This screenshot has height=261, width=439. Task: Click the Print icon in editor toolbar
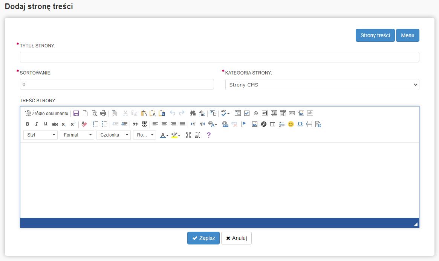(x=103, y=113)
